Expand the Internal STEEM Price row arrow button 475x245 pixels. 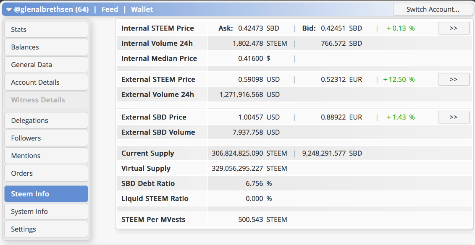[x=454, y=28]
